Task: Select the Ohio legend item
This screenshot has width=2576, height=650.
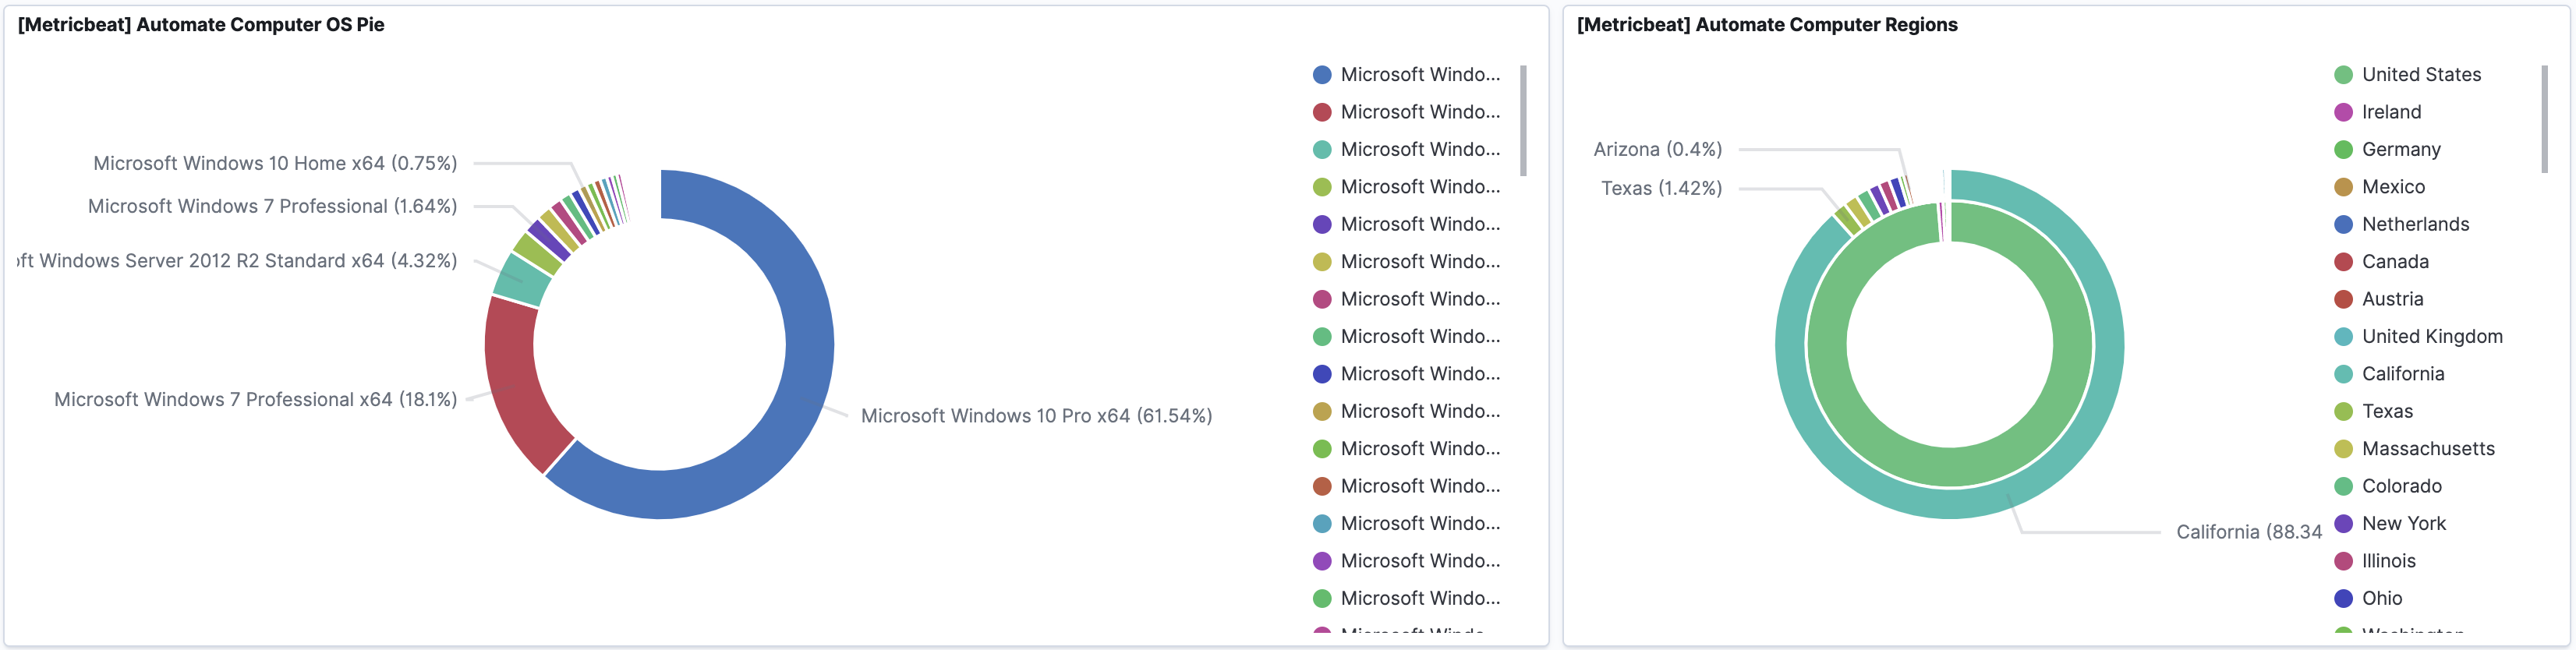Action: tap(2381, 598)
